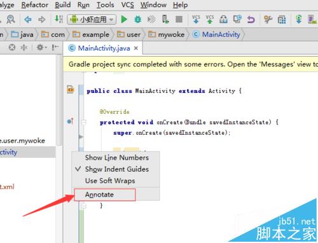Click the Stop square icon

[x=179, y=20]
